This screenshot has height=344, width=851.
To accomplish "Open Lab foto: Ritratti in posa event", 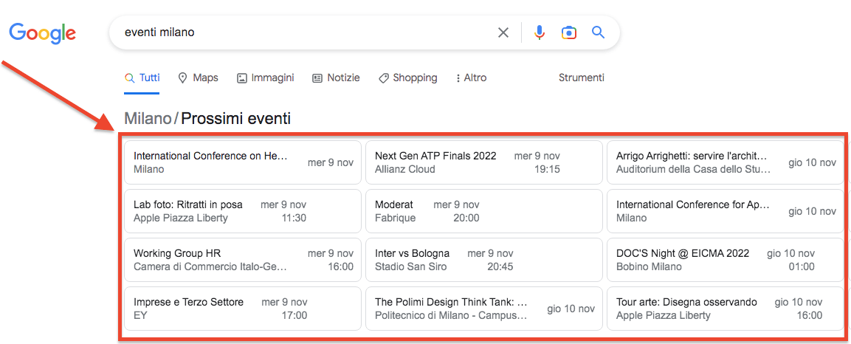I will click(242, 211).
